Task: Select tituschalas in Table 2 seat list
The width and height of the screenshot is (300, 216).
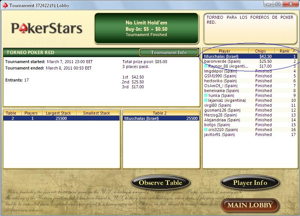Action: 161,118
